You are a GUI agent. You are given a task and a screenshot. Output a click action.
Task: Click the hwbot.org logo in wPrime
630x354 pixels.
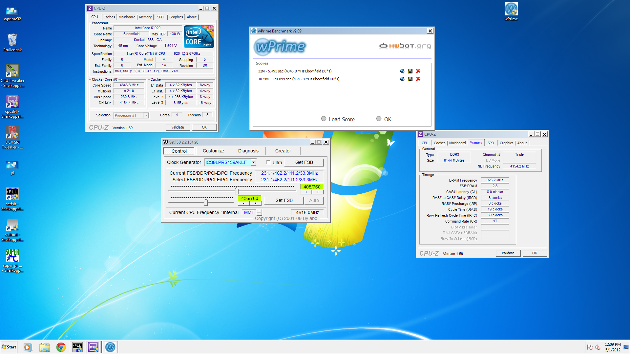coord(405,46)
